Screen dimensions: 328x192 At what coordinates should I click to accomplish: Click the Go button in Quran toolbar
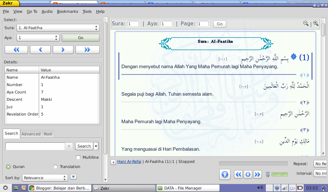(220, 24)
